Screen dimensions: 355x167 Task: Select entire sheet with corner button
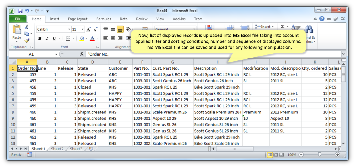(x=13, y=62)
